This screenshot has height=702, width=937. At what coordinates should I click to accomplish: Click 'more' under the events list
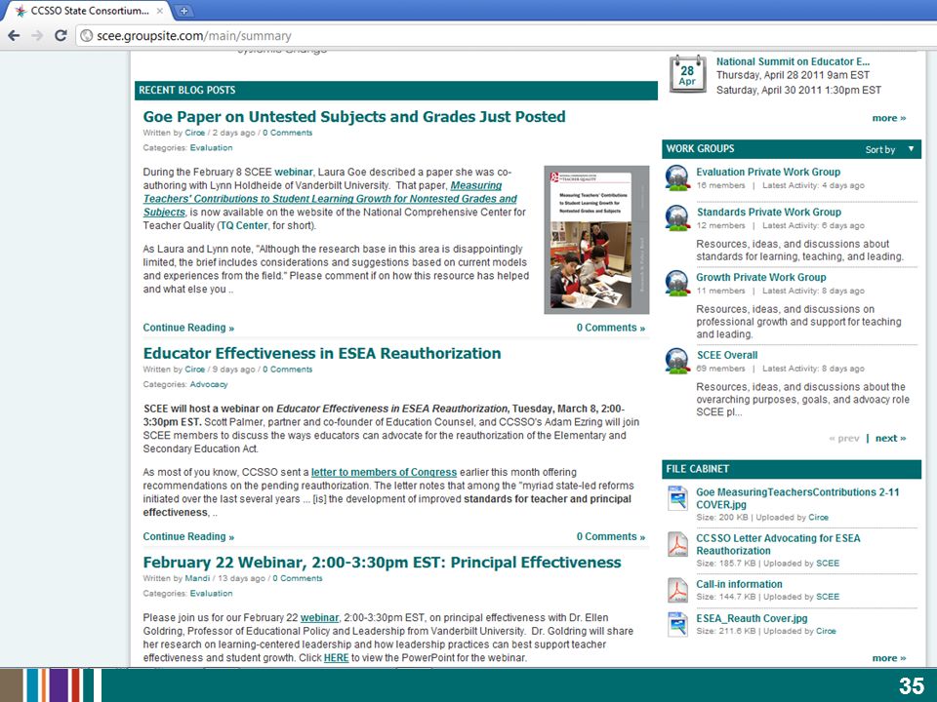(x=888, y=118)
